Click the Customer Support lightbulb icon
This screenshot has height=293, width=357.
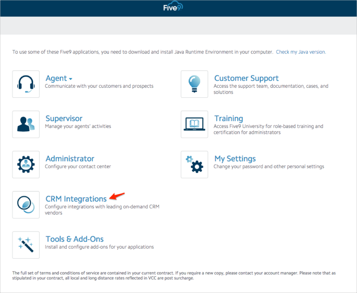click(x=194, y=84)
